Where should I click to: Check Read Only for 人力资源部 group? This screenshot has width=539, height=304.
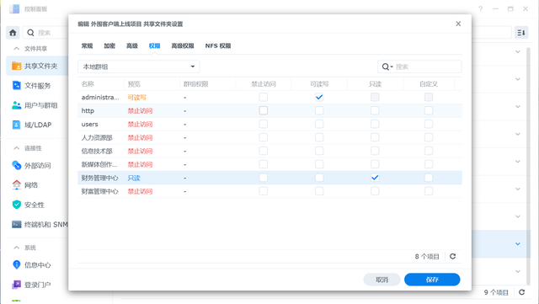375,137
